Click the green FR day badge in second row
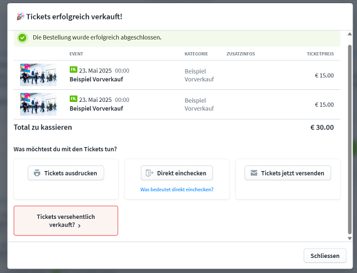Screen dimensions: 357x273 (74, 99)
